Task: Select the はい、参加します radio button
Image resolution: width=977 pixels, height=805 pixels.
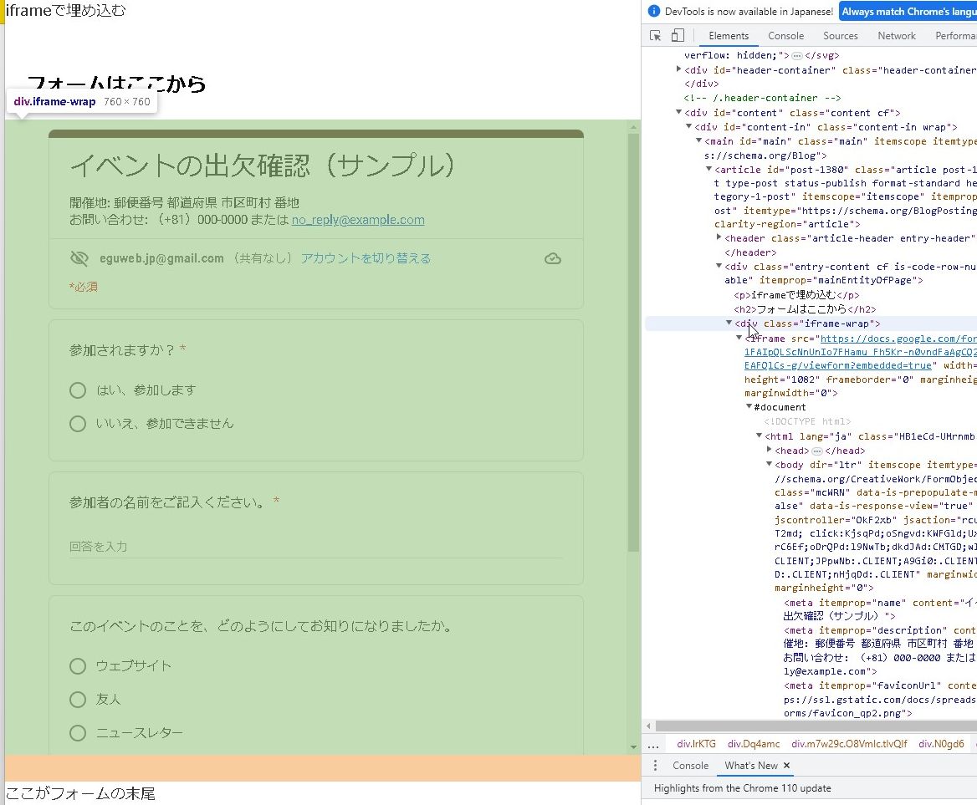Action: [78, 390]
